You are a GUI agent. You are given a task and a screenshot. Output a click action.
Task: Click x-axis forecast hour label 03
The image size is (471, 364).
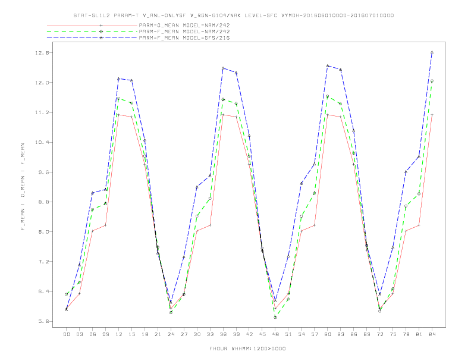tap(79, 334)
